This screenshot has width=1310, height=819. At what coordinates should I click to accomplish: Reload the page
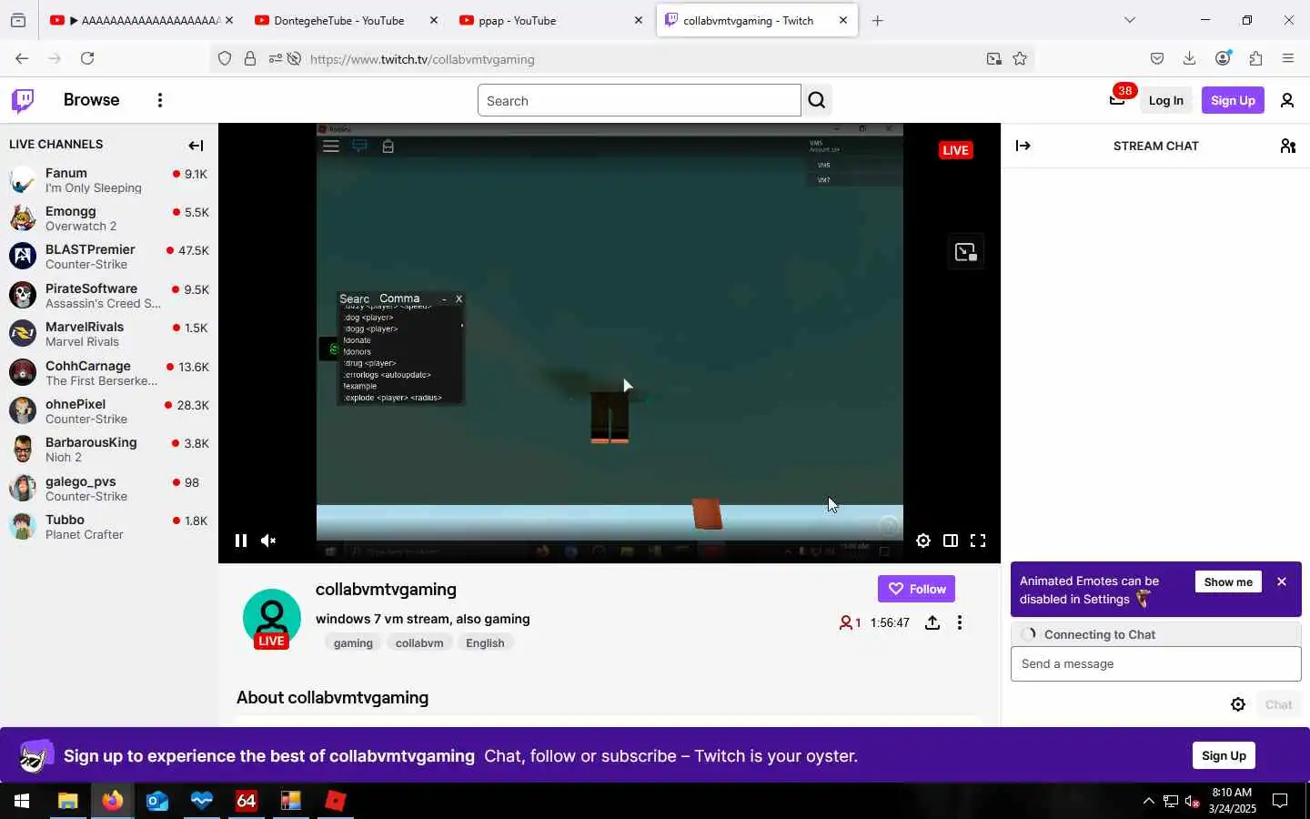87,58
